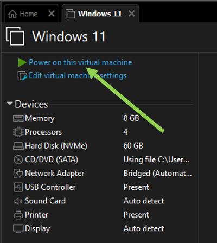Click the USB Controller label
Image resolution: width=217 pixels, height=243 pixels.
pyautogui.click(x=50, y=187)
